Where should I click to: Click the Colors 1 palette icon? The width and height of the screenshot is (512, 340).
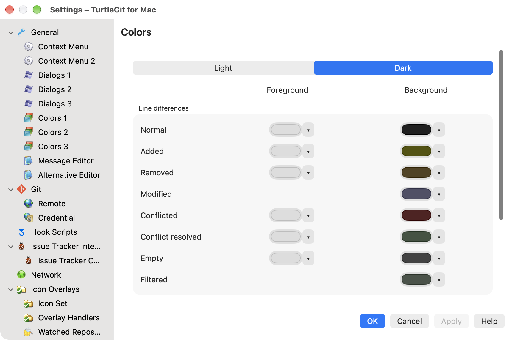pyautogui.click(x=29, y=118)
